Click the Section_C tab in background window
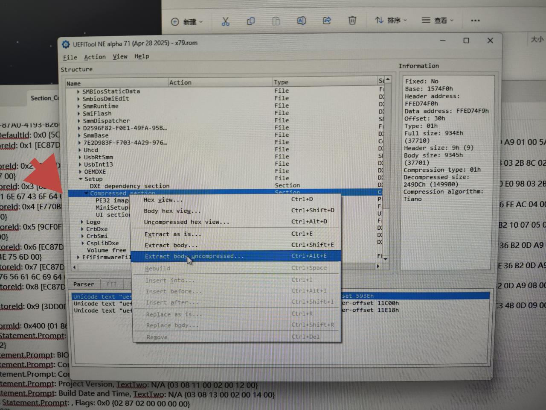 [x=44, y=98]
